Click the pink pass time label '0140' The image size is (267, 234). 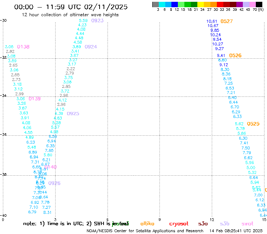pos(51,167)
